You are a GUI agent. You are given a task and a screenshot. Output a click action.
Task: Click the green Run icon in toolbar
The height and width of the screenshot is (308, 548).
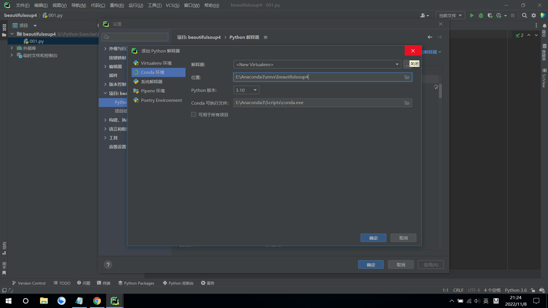472,15
